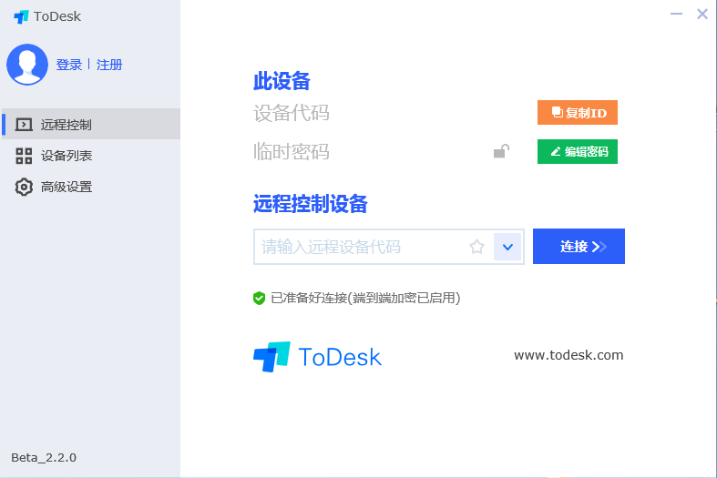717x478 pixels.
Task: Click the www.todesk.com website text
Action: (568, 355)
